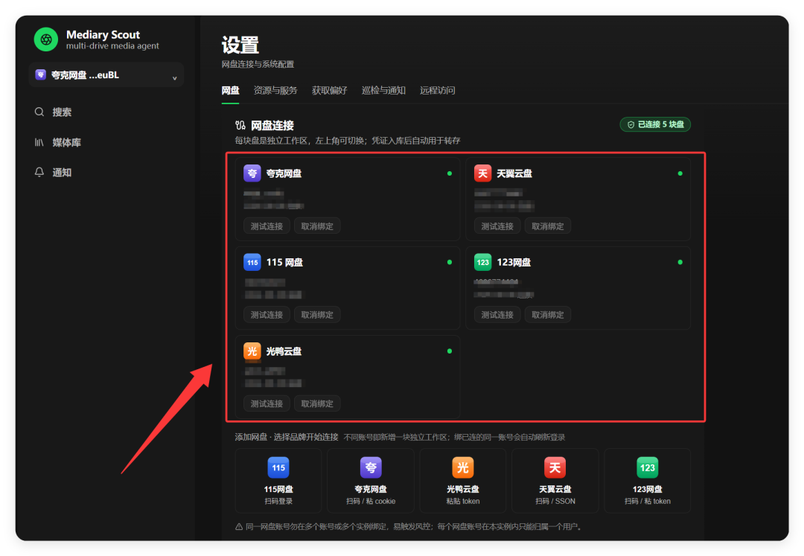Click green status dot on 115 网盘 card
Image resolution: width=804 pixels, height=556 pixels.
pyautogui.click(x=450, y=263)
